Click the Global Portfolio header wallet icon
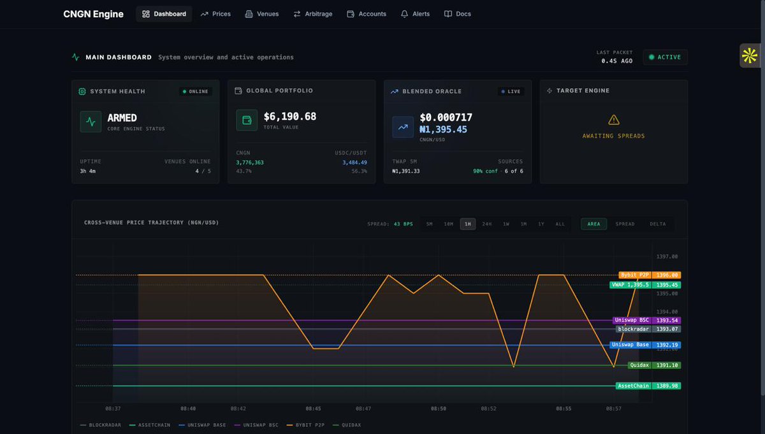 [x=238, y=91]
